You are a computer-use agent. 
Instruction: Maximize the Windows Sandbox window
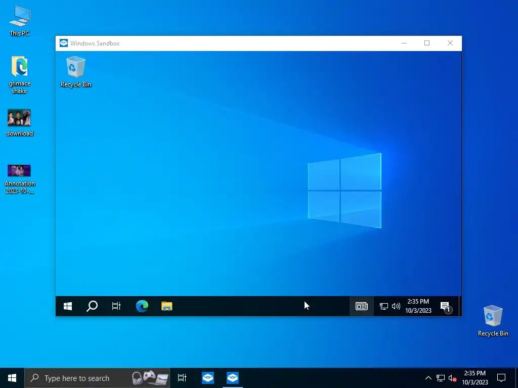[x=427, y=43]
